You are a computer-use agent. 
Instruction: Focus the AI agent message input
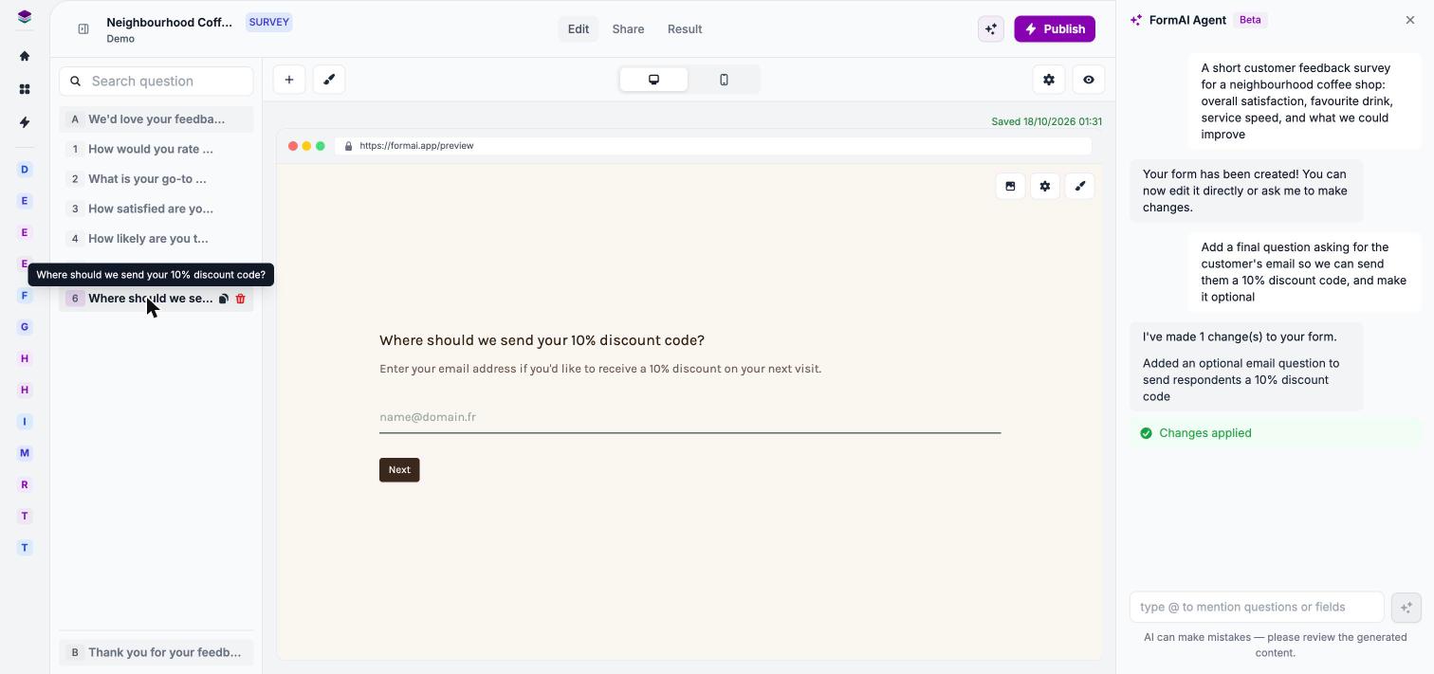click(1257, 607)
